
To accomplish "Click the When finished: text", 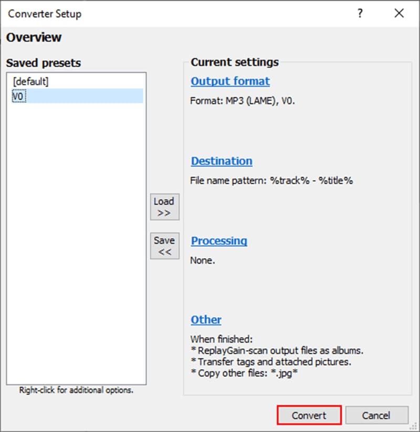I will 222,339.
